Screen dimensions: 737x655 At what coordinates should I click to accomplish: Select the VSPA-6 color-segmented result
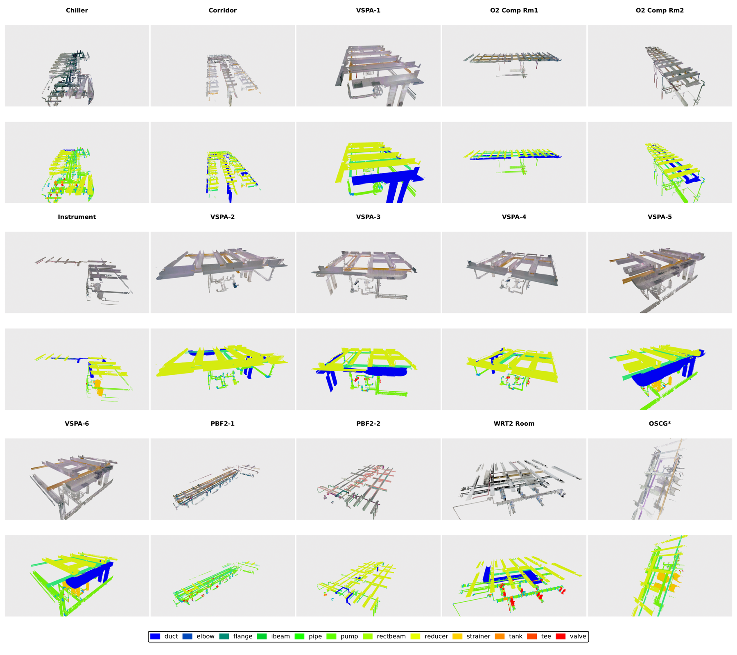(x=77, y=576)
